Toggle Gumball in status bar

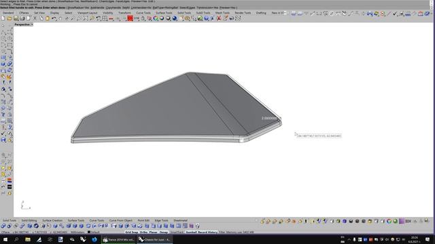coord(191,232)
